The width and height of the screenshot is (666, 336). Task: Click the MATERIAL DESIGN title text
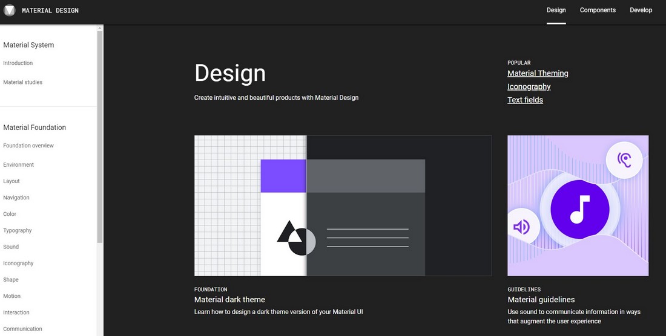(x=50, y=11)
